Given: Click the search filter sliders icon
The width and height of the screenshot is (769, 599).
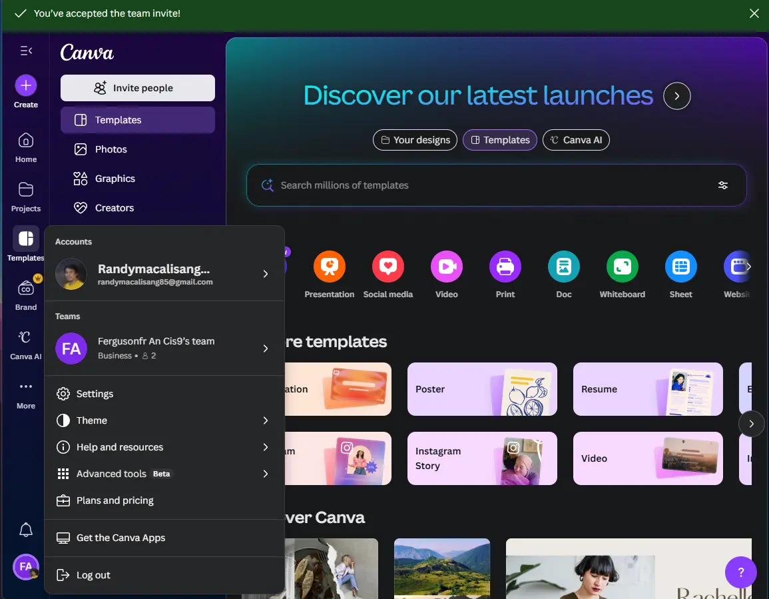Looking at the screenshot, I should pos(722,185).
